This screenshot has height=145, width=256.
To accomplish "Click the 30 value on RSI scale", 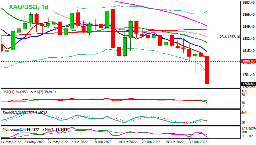I will pyautogui.click(x=243, y=103).
